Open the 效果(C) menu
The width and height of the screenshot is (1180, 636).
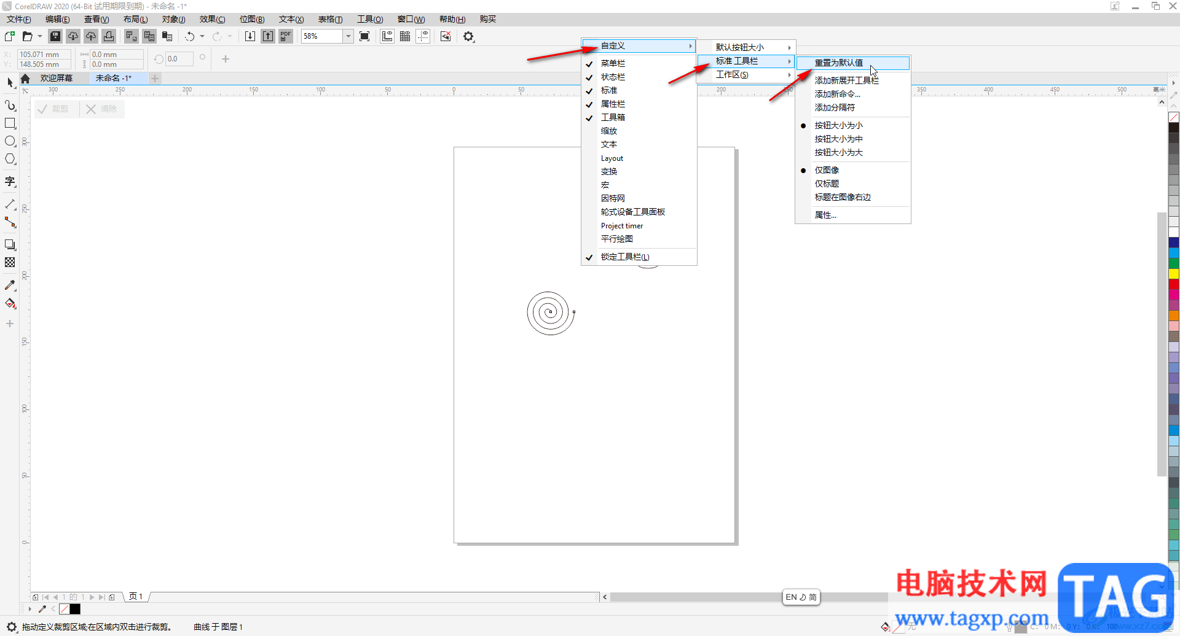tap(212, 19)
